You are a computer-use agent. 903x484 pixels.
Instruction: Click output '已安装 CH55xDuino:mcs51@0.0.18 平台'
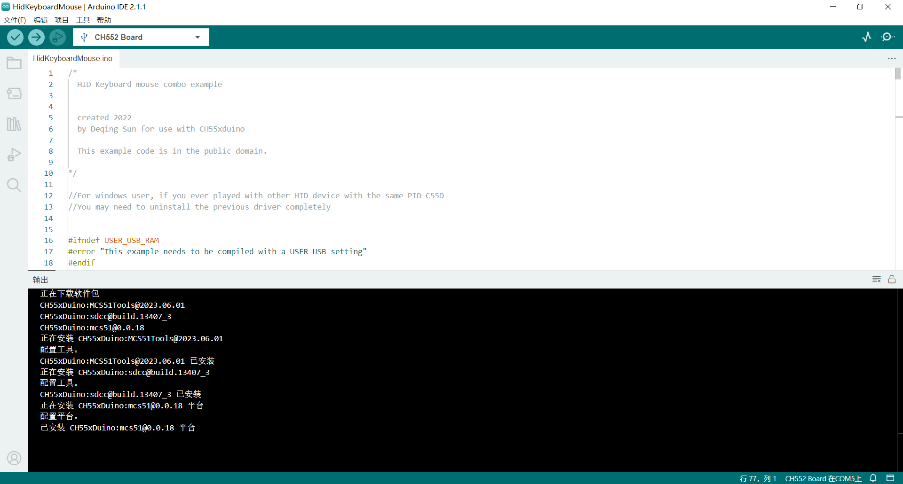(118, 428)
